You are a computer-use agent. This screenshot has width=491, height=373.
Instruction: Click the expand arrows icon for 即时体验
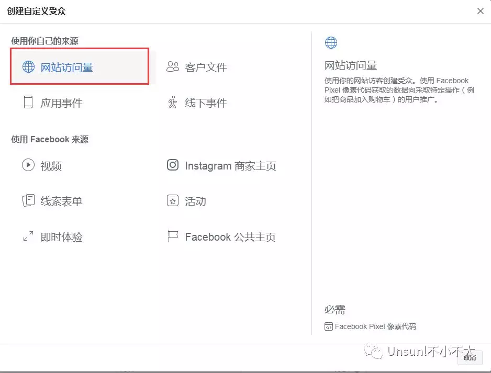(x=28, y=236)
